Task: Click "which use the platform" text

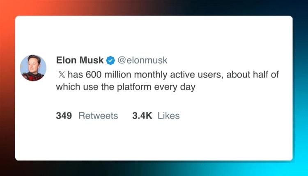Action: [x=104, y=87]
